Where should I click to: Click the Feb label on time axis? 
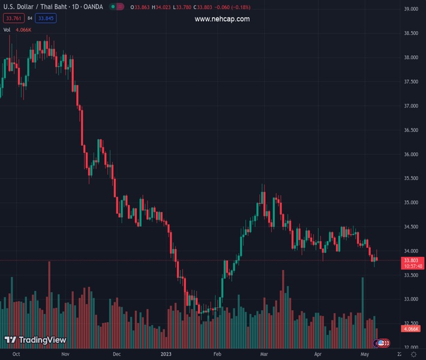[217, 355]
